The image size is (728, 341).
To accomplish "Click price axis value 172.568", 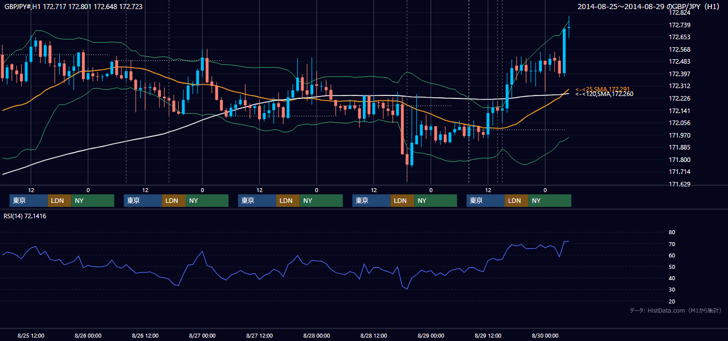I will (x=680, y=49).
